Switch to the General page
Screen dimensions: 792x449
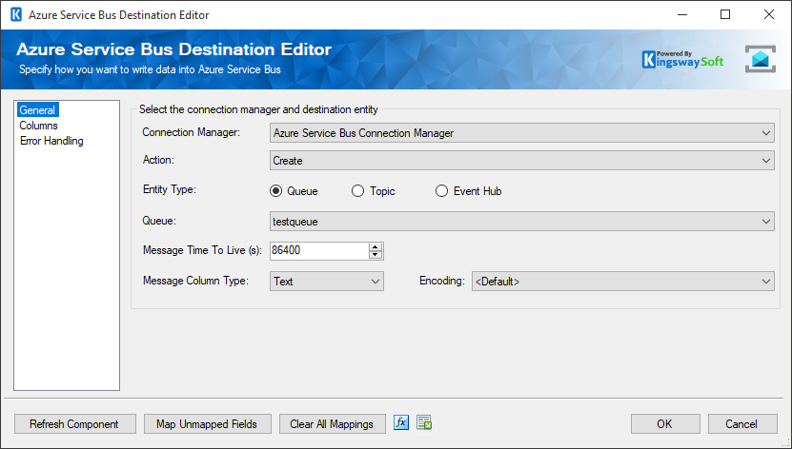[x=37, y=109]
